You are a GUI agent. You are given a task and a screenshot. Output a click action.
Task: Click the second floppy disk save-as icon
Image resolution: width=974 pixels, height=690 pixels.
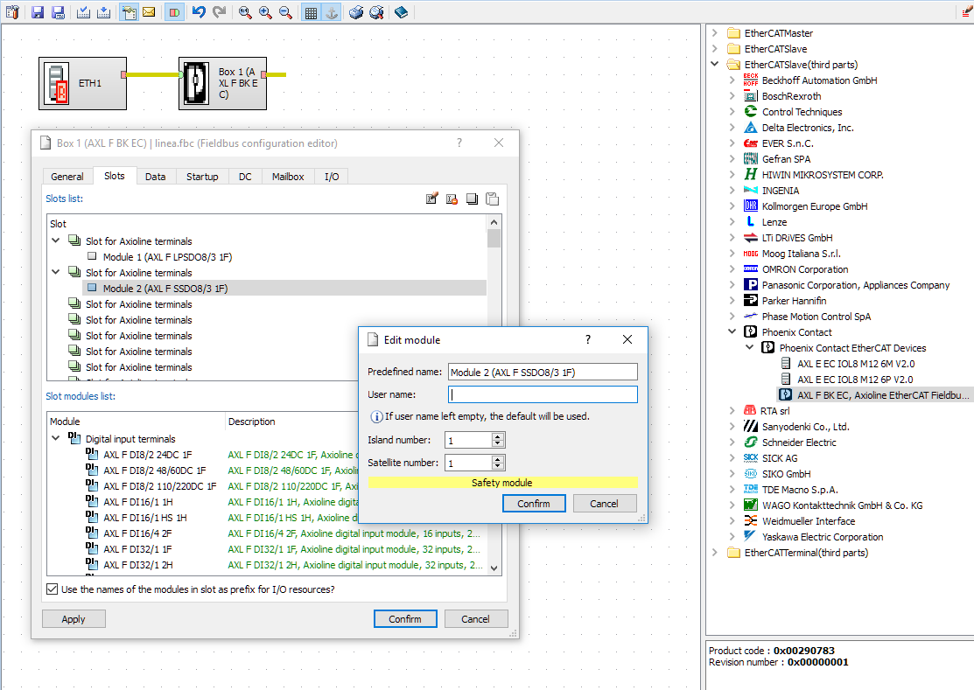click(x=59, y=11)
